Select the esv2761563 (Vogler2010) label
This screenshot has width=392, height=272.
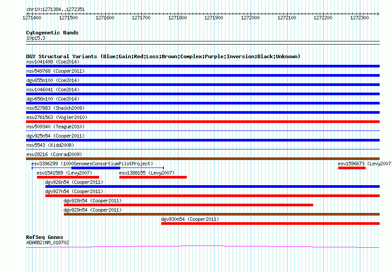click(57, 117)
